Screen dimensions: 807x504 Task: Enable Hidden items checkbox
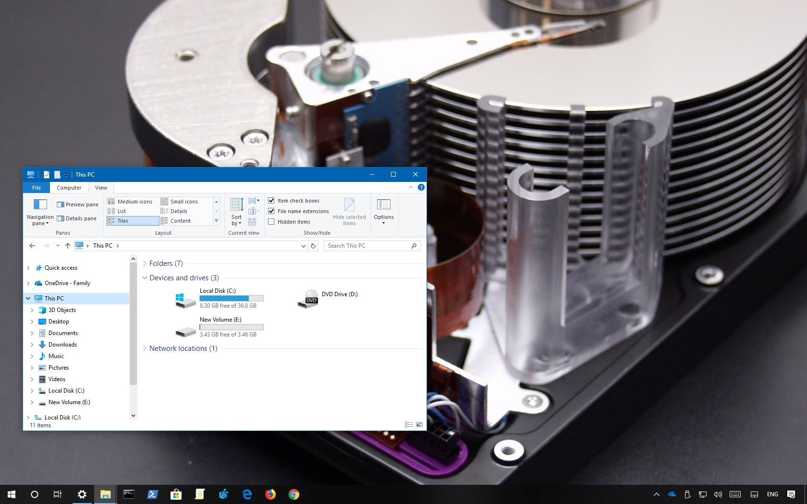pyautogui.click(x=271, y=222)
